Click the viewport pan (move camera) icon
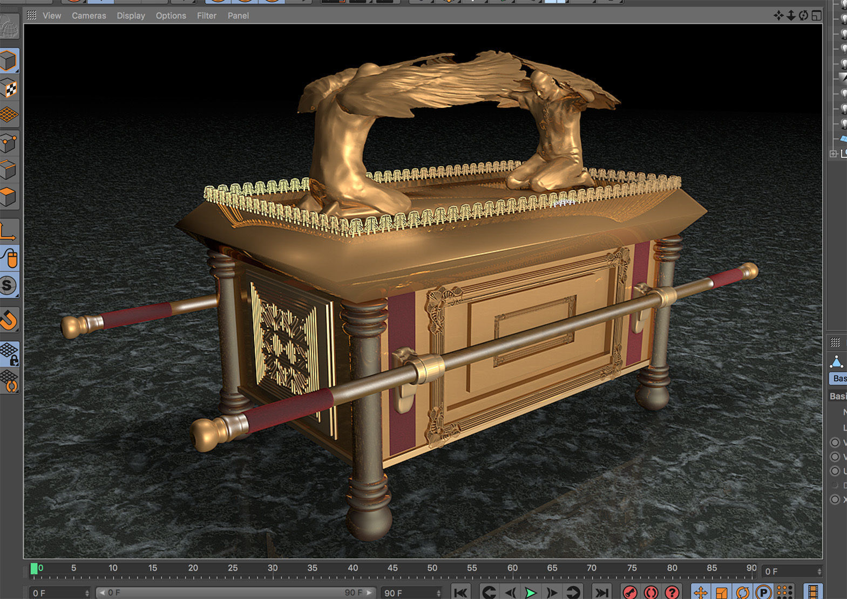The width and height of the screenshot is (847, 599). (778, 16)
